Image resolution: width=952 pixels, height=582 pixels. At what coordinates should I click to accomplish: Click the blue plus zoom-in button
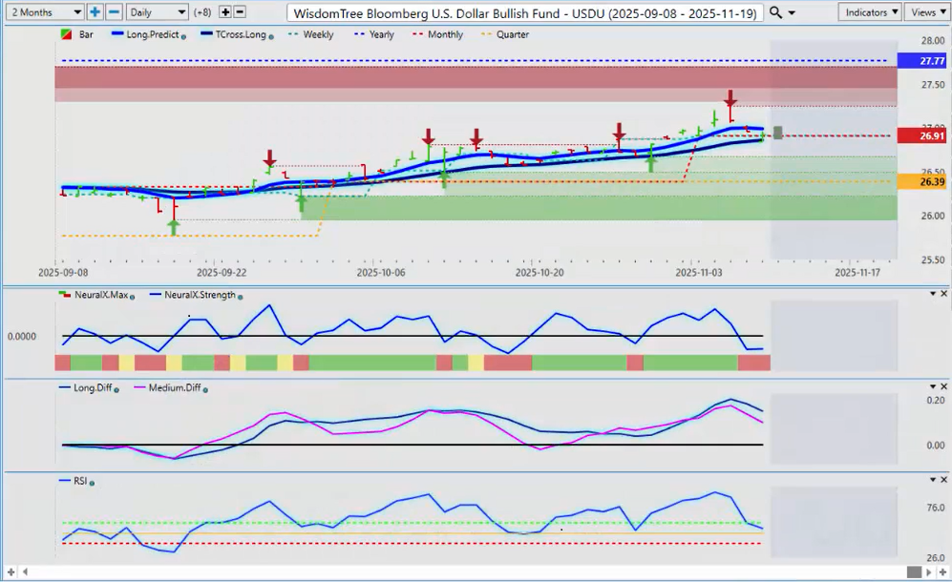95,12
